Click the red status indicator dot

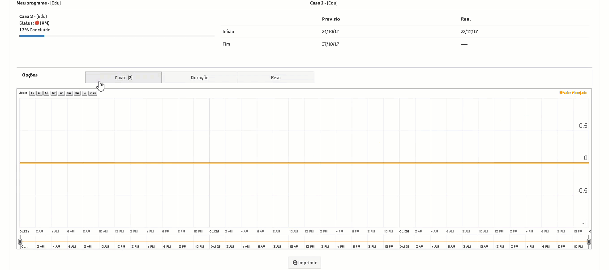point(37,23)
